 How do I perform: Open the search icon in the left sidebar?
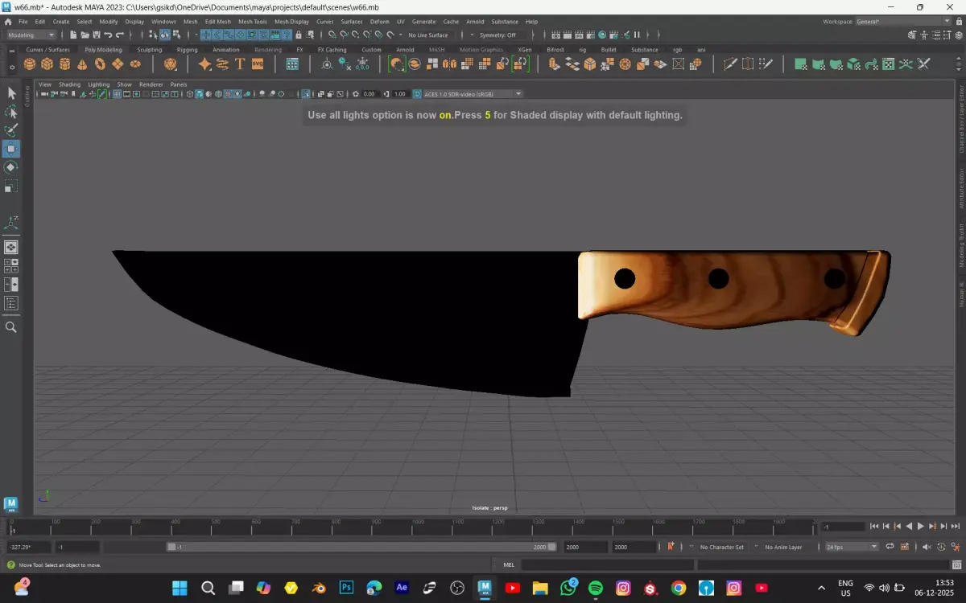(x=11, y=327)
